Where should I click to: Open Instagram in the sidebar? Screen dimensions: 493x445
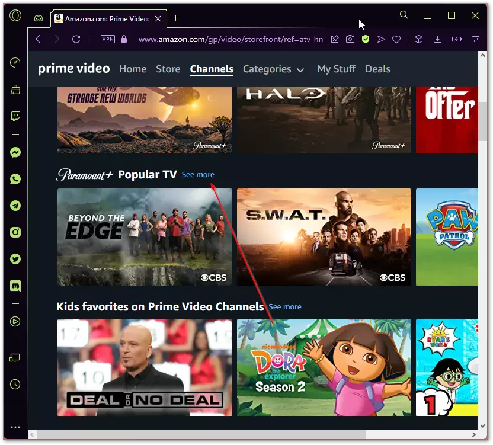click(15, 232)
